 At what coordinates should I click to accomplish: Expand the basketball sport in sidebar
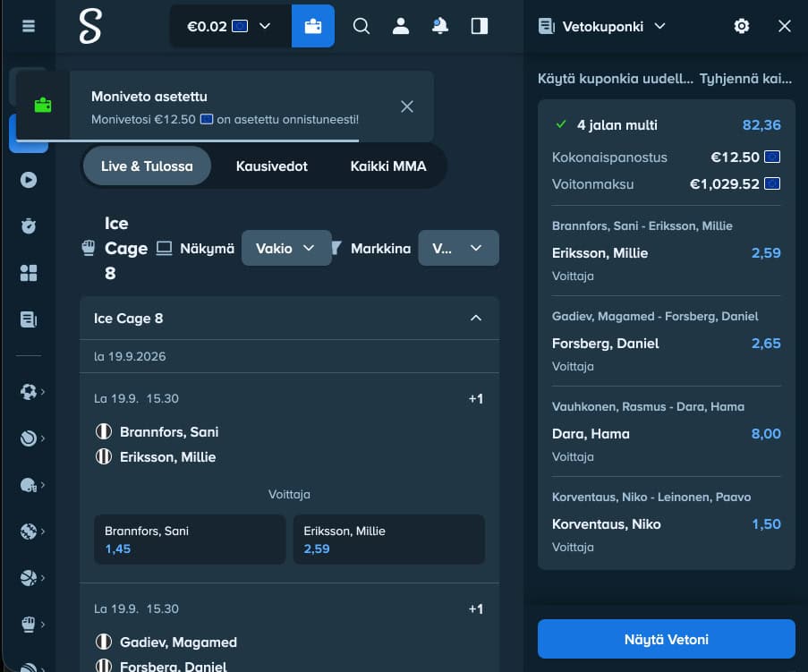pyautogui.click(x=32, y=578)
